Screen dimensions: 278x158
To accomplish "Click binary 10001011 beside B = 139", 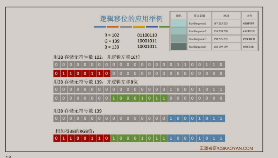I will click(x=147, y=46).
